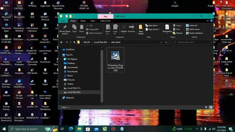Click Select all
The image size is (235, 132).
[192, 26]
